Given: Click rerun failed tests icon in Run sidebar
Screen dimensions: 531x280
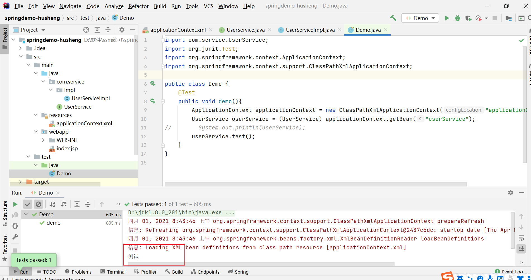Looking at the screenshot, I should (x=15, y=215).
